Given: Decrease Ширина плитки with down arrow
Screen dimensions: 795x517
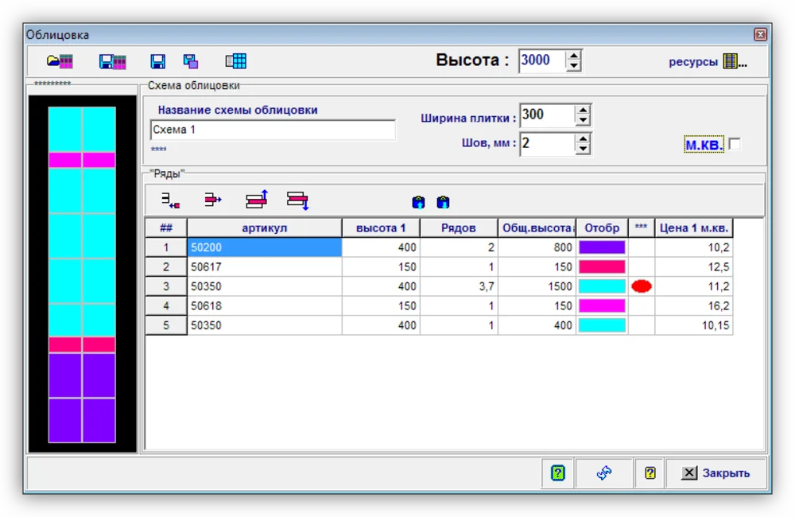Looking at the screenshot, I should click(x=583, y=121).
